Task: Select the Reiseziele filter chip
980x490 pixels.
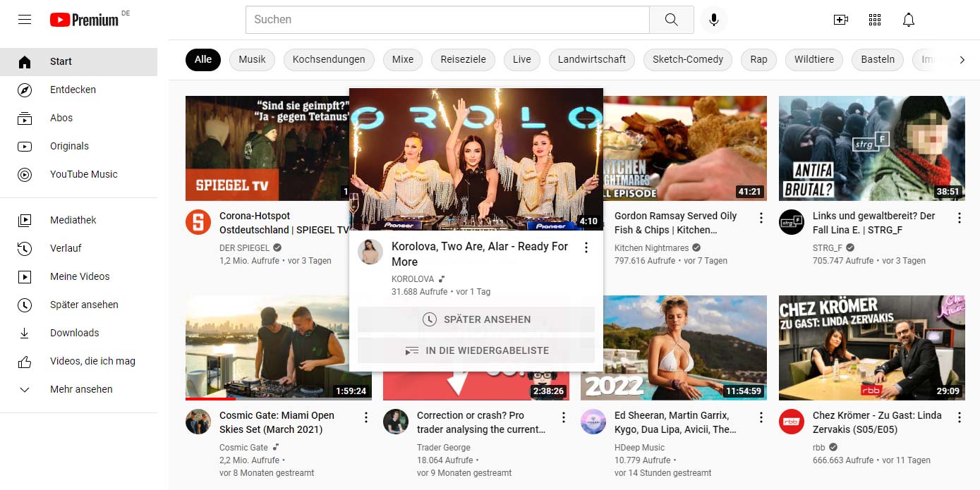Action: [x=463, y=59]
